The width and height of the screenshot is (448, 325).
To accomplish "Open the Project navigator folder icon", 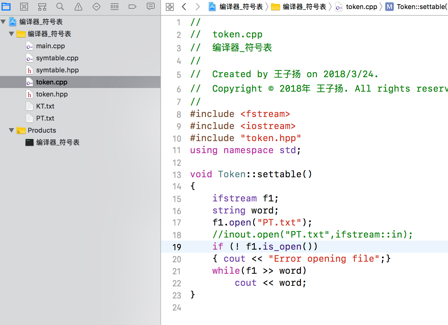I will 6,6.
